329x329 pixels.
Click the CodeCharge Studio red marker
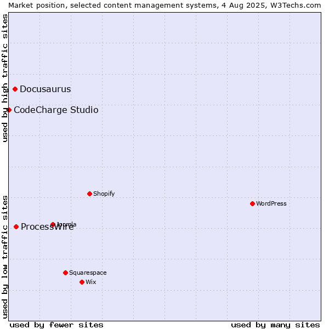click(9, 110)
